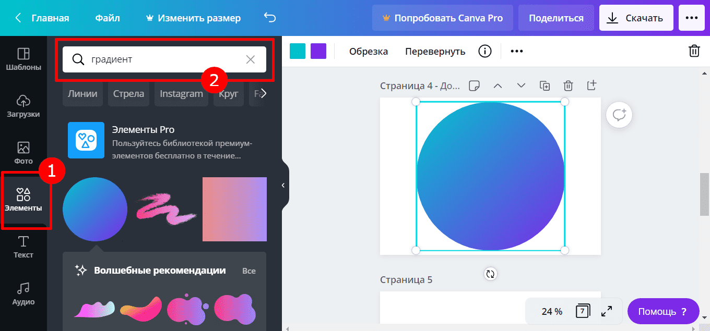Select the Линии category chip

(82, 94)
